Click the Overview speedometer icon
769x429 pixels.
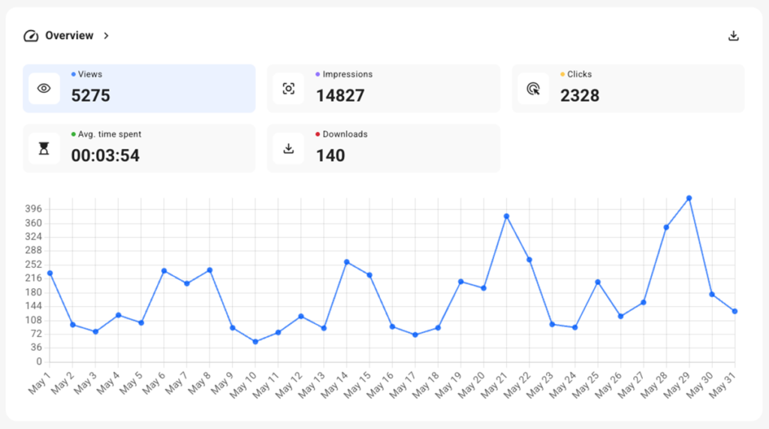(x=31, y=36)
